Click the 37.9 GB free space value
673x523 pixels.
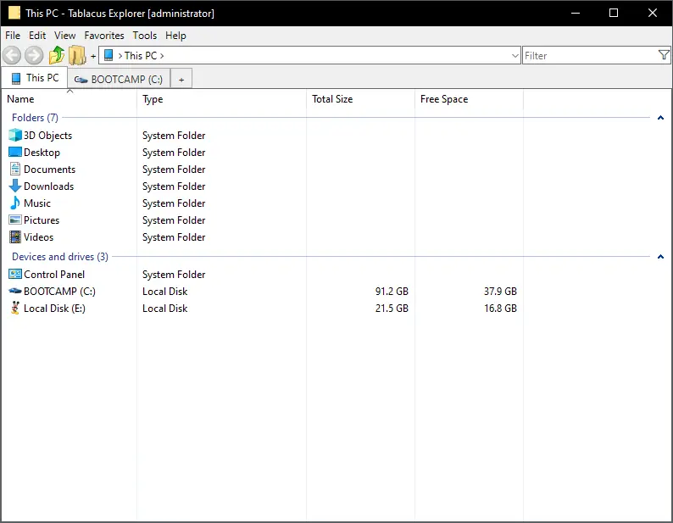coord(500,292)
